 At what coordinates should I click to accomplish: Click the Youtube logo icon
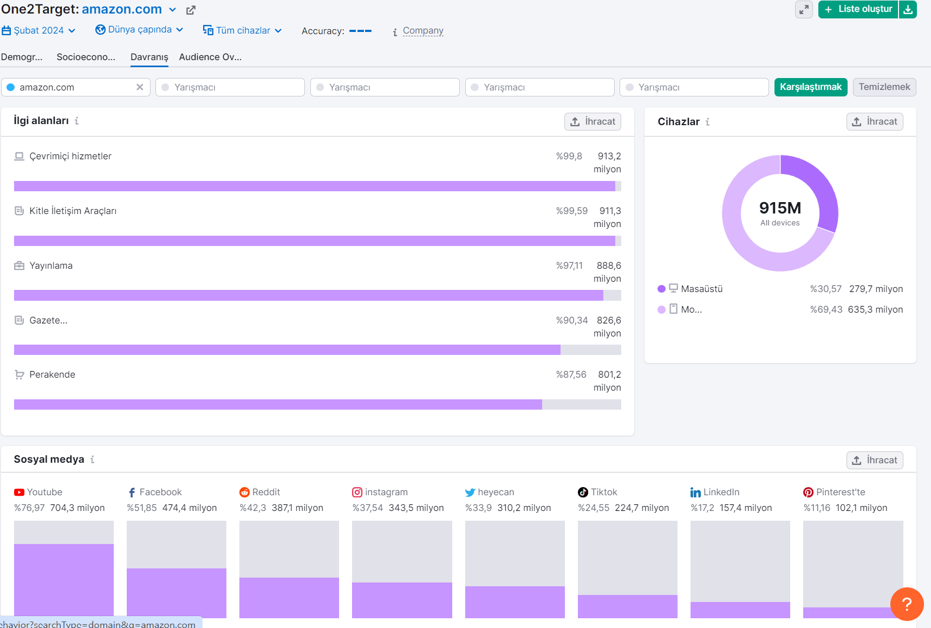[x=19, y=493]
